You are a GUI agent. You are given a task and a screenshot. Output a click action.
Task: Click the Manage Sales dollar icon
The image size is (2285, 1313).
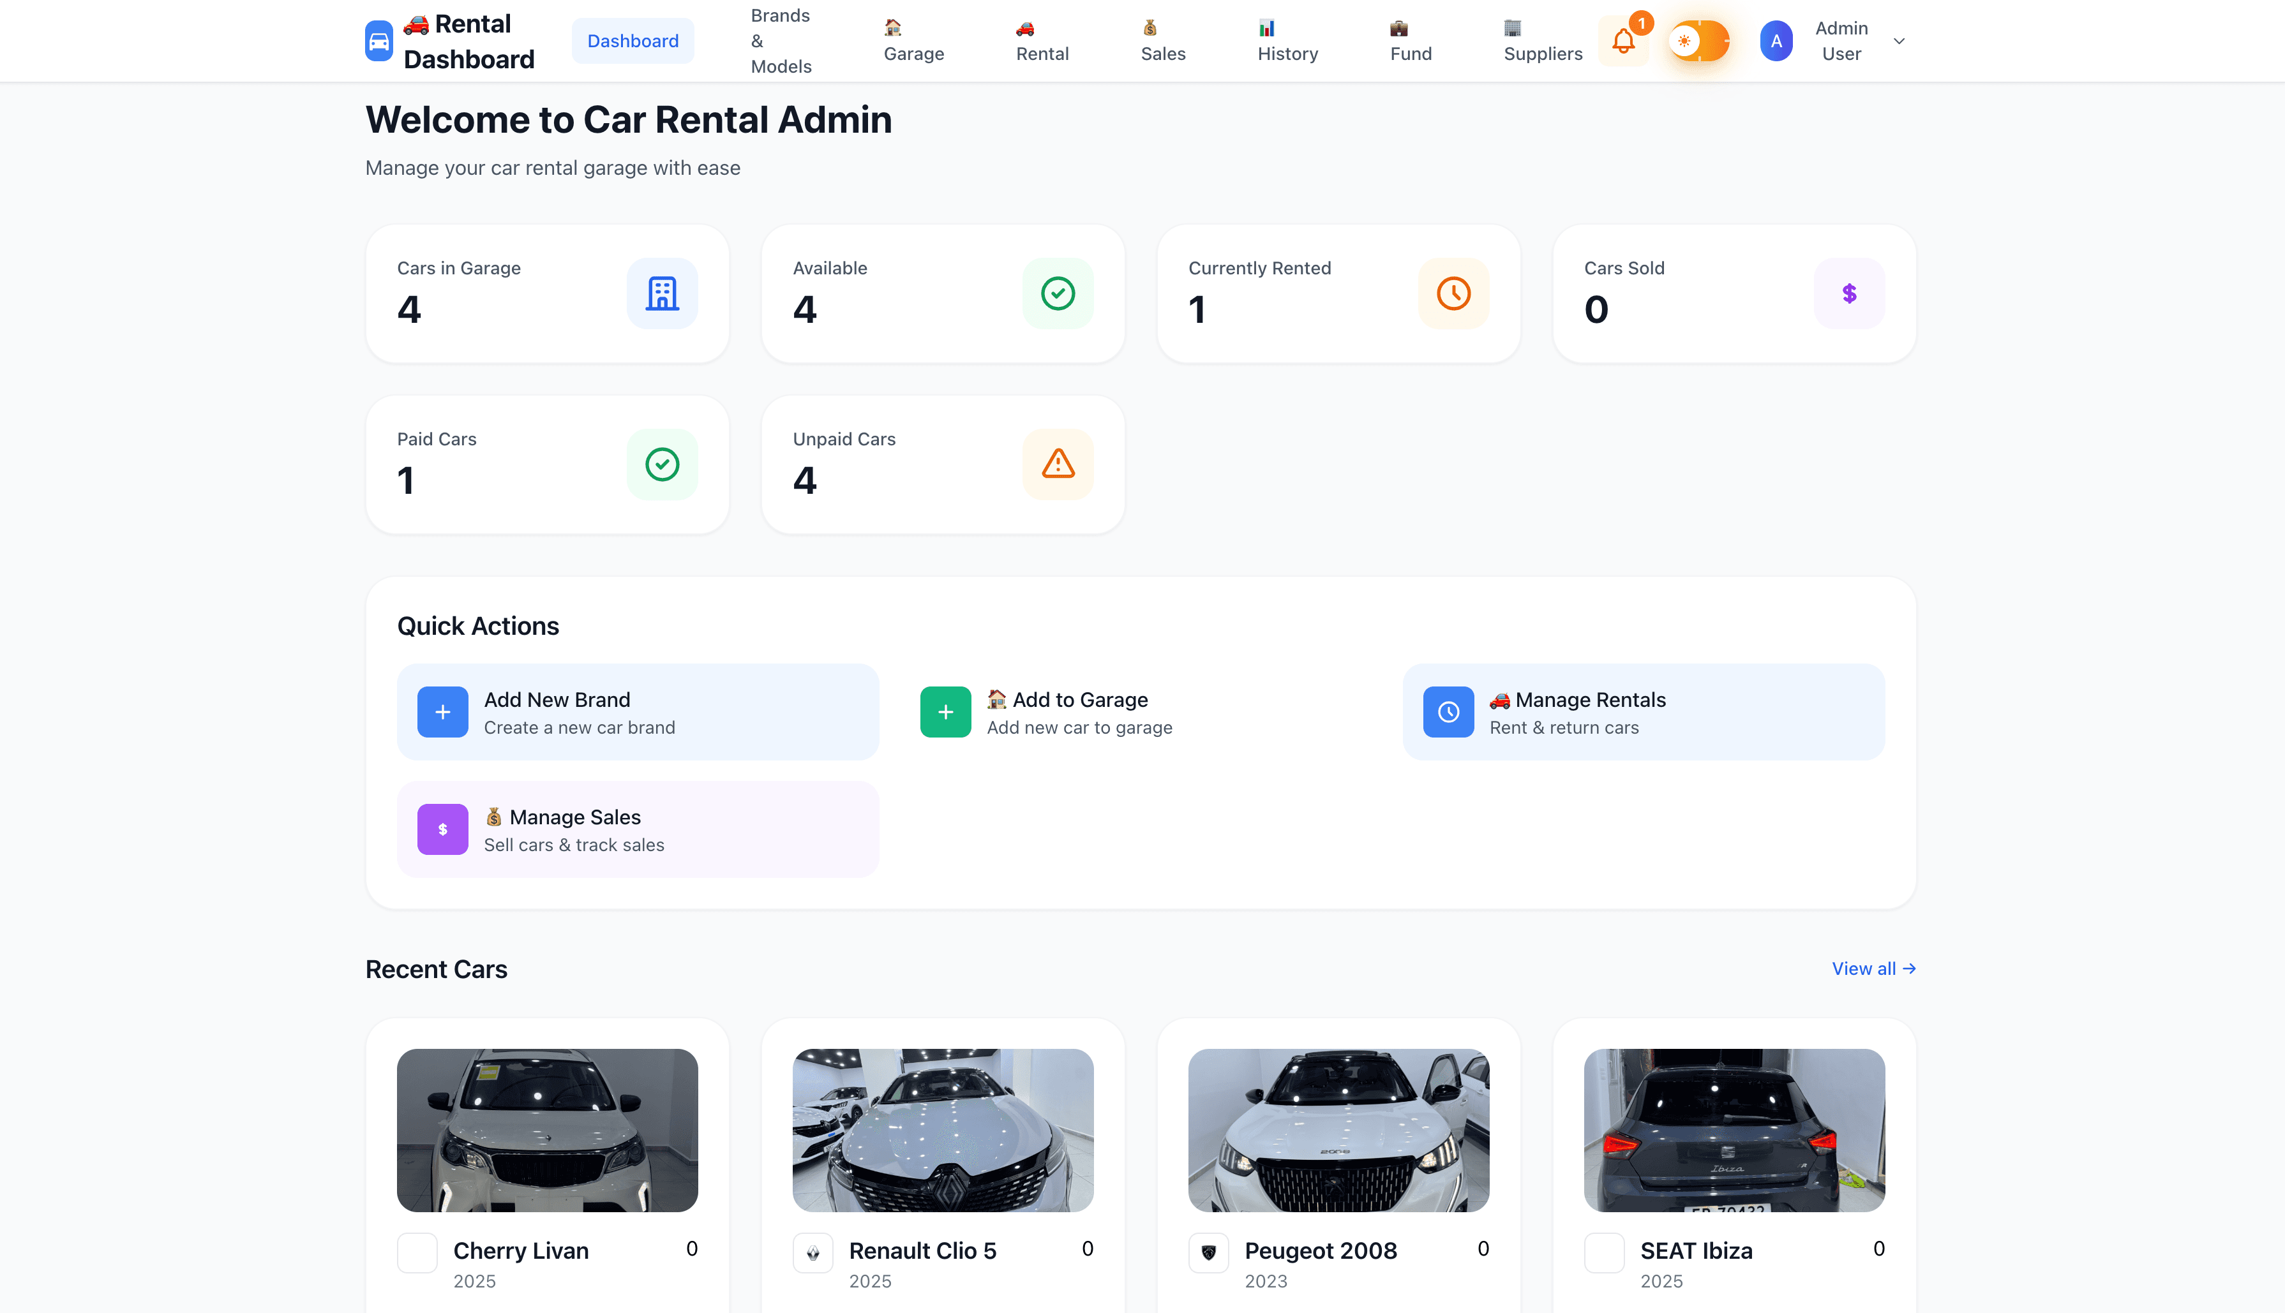point(442,829)
